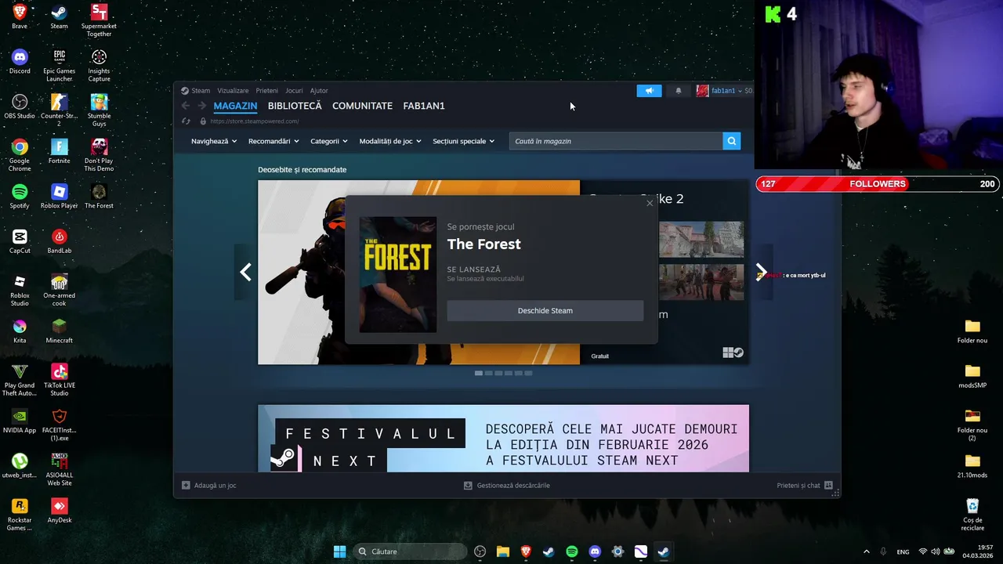1003x564 pixels.
Task: Click first carousel page indicator
Action: [x=479, y=373]
